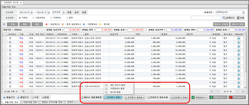Viewport: 249px width, 105px height.
Task: Close the 전표관리 리스트 tab
Action: pyautogui.click(x=21, y=3)
